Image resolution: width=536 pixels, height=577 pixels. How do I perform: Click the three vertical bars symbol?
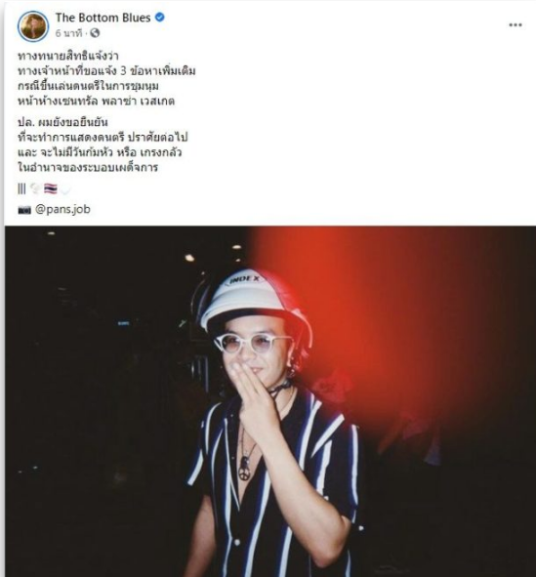coord(21,189)
